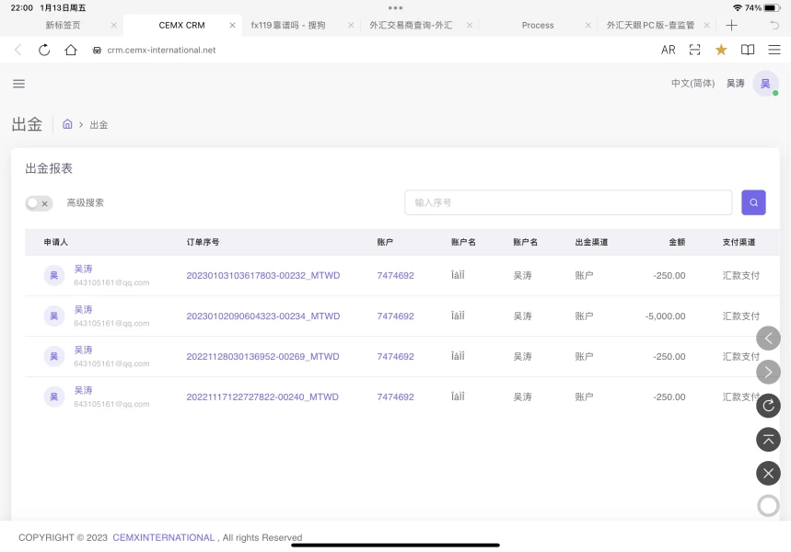Open the 中文(简体) language selector
This screenshot has height=552, width=791.
coord(692,84)
